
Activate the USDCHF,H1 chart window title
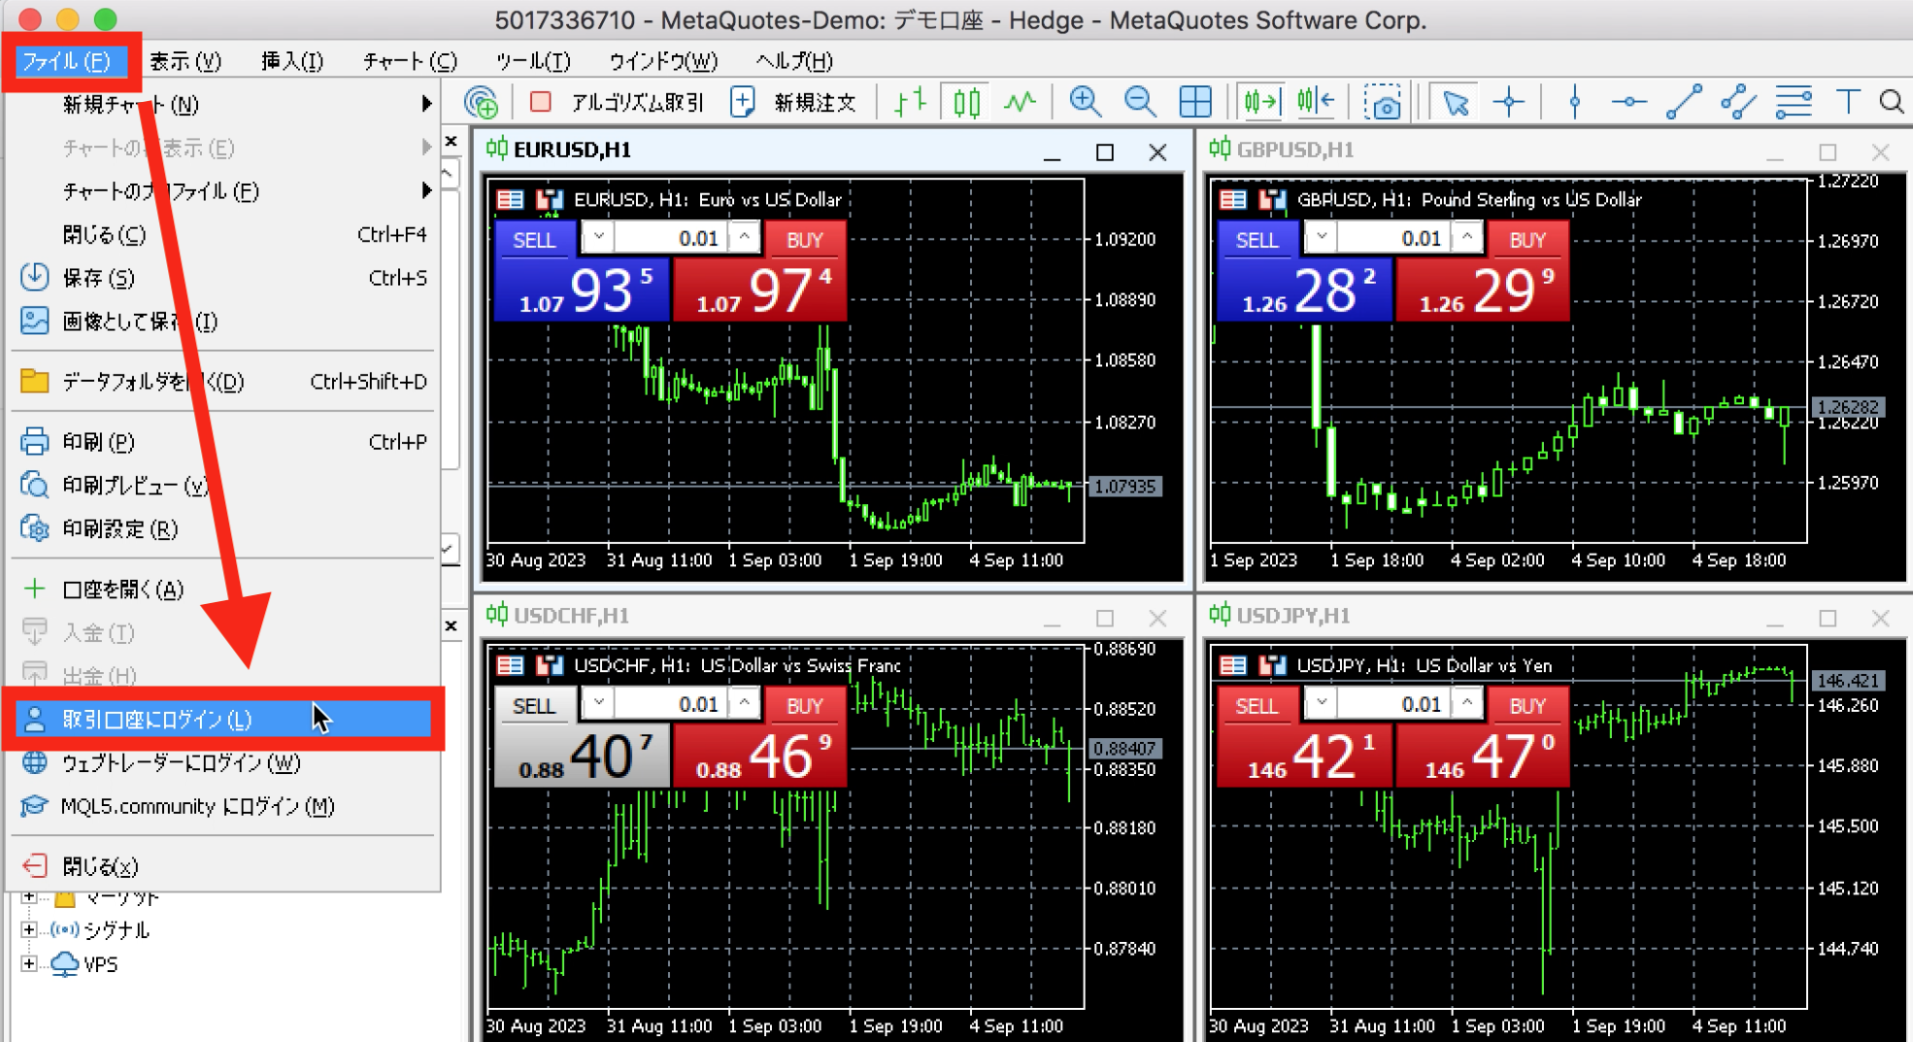tap(571, 616)
